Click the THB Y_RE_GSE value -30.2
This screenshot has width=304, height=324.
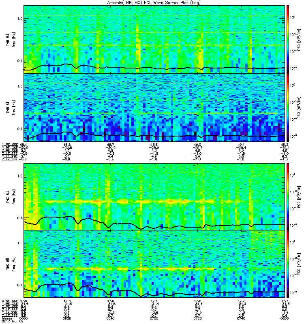111,148
